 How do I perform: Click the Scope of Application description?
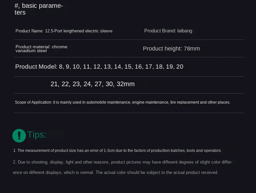(122, 102)
